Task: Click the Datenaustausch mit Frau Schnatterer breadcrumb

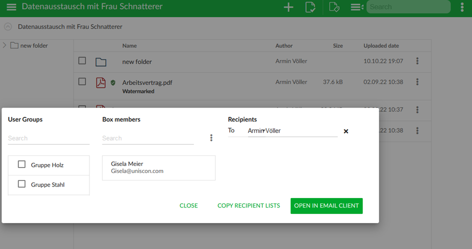Action: (70, 26)
